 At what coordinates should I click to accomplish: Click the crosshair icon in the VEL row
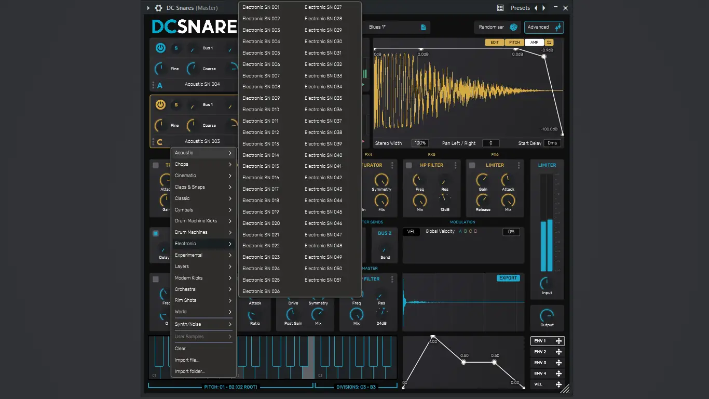(559, 384)
